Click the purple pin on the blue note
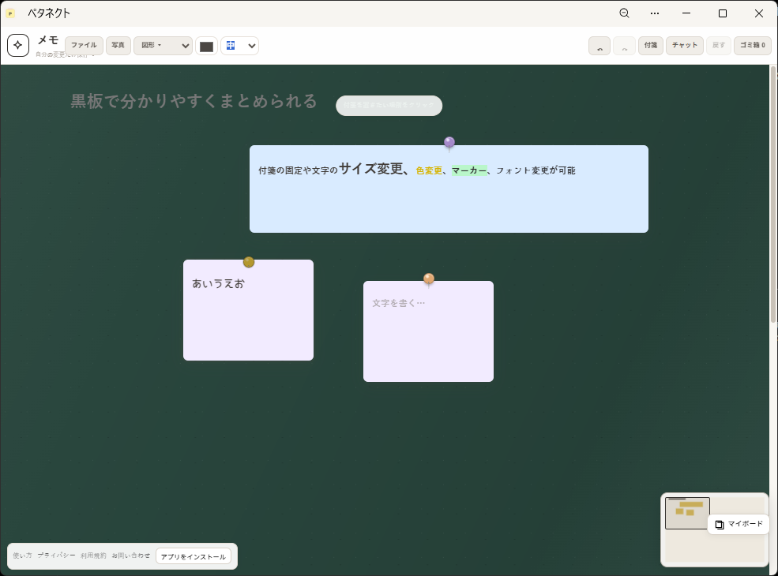 (449, 143)
